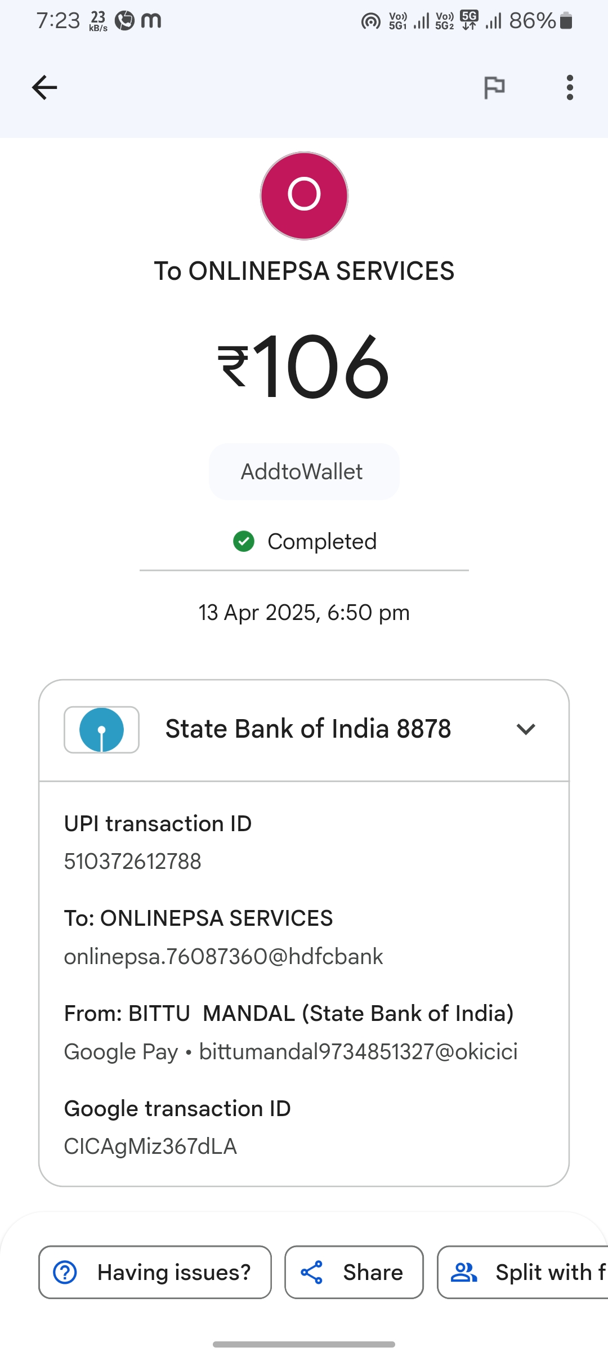Open the three-dot overflow menu
Image resolution: width=608 pixels, height=1356 pixels.
(x=570, y=87)
